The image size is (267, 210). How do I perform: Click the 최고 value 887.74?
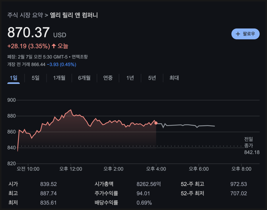click(49, 193)
